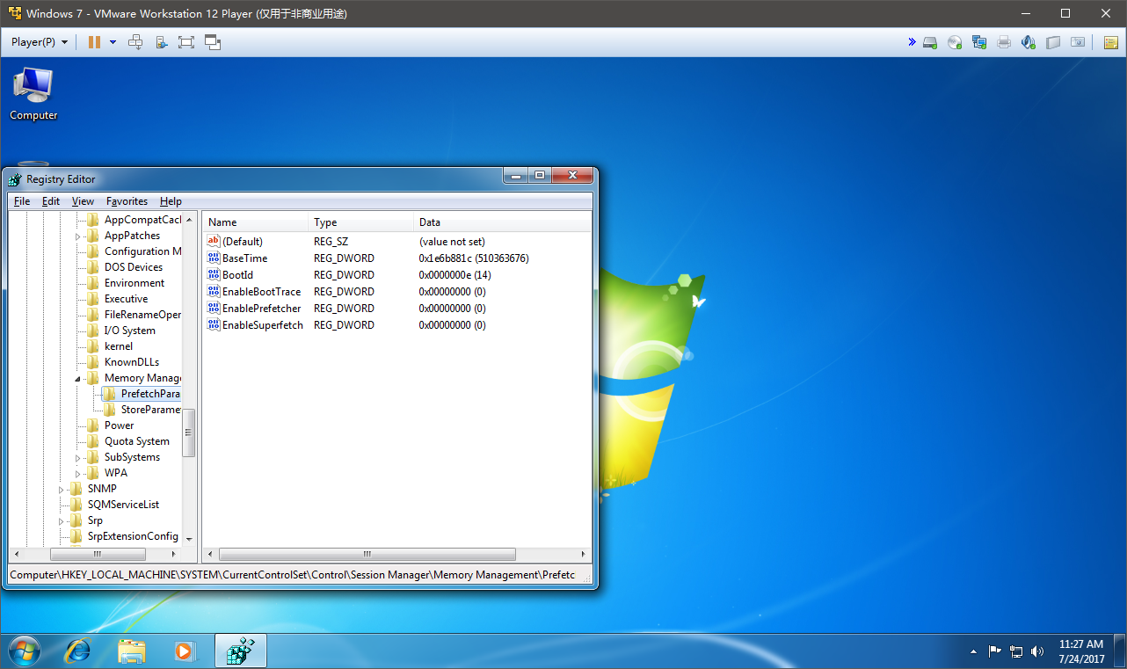Open Windows Explorer from the taskbar
Image resolution: width=1127 pixels, height=669 pixels.
132,651
